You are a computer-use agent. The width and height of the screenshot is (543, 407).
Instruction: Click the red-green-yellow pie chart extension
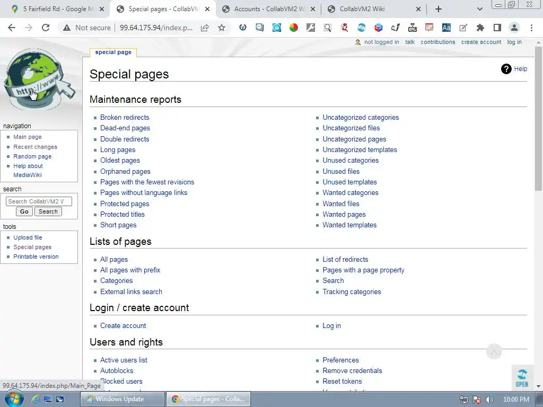pos(294,28)
